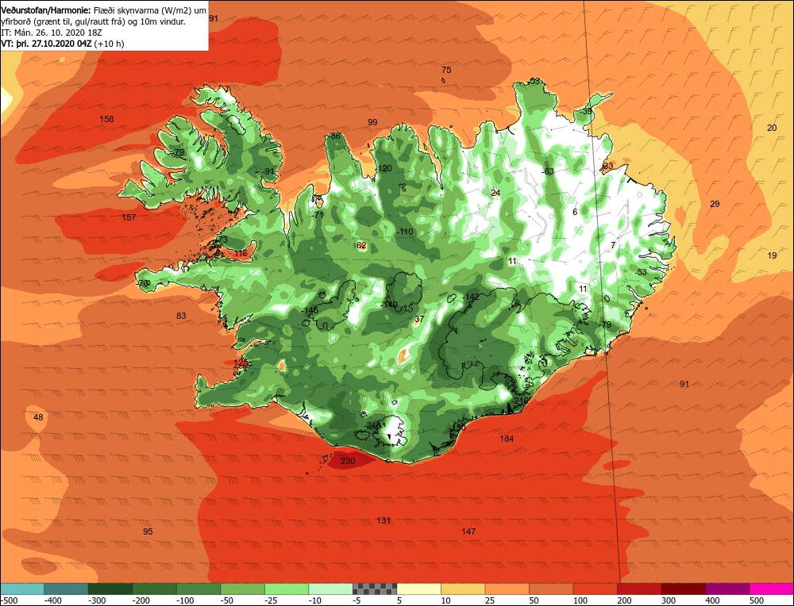794x606 pixels.
Task: Click the darkest green swatch above the -300 label
Action: pos(110,589)
